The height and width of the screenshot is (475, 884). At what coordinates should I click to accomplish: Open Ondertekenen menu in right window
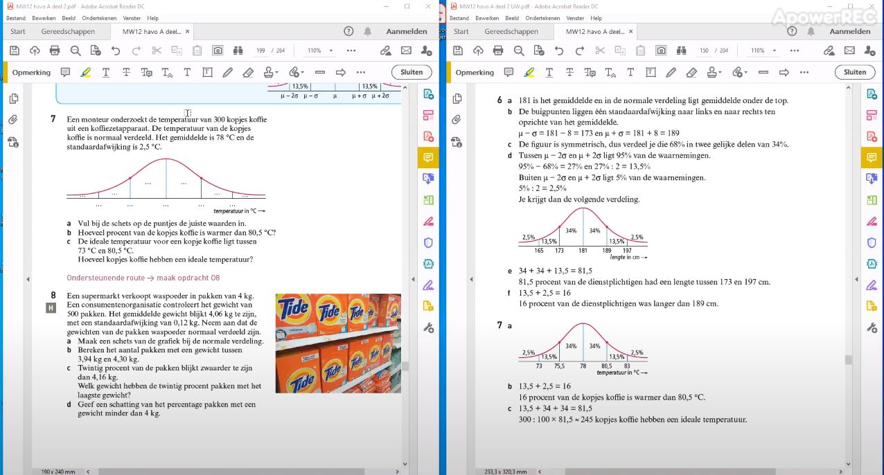click(542, 18)
